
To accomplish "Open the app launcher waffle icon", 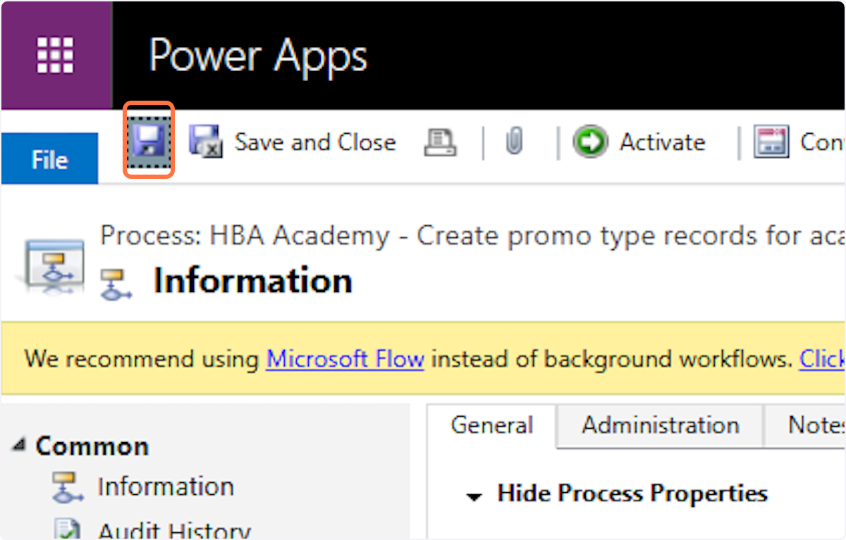I will [x=56, y=55].
